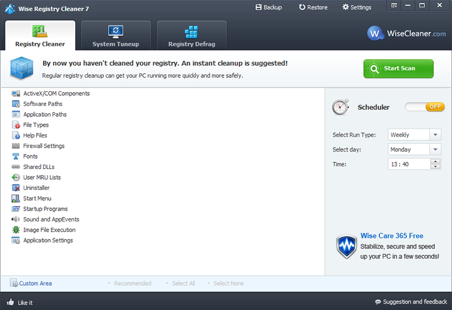Viewport: 452px width, 310px height.
Task: Click the Wise Care 365 shield icon
Action: coord(346,246)
